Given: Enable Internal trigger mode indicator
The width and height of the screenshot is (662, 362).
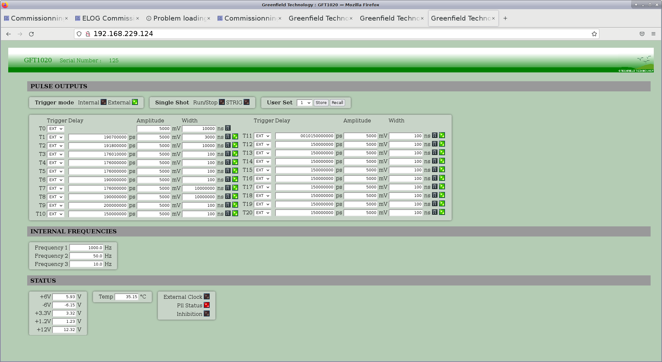Looking at the screenshot, I should coord(103,102).
